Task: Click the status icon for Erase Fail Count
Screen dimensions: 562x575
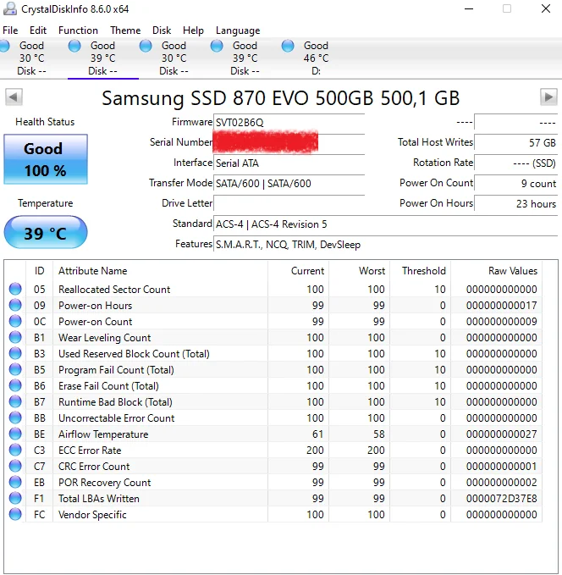Action: [15, 386]
